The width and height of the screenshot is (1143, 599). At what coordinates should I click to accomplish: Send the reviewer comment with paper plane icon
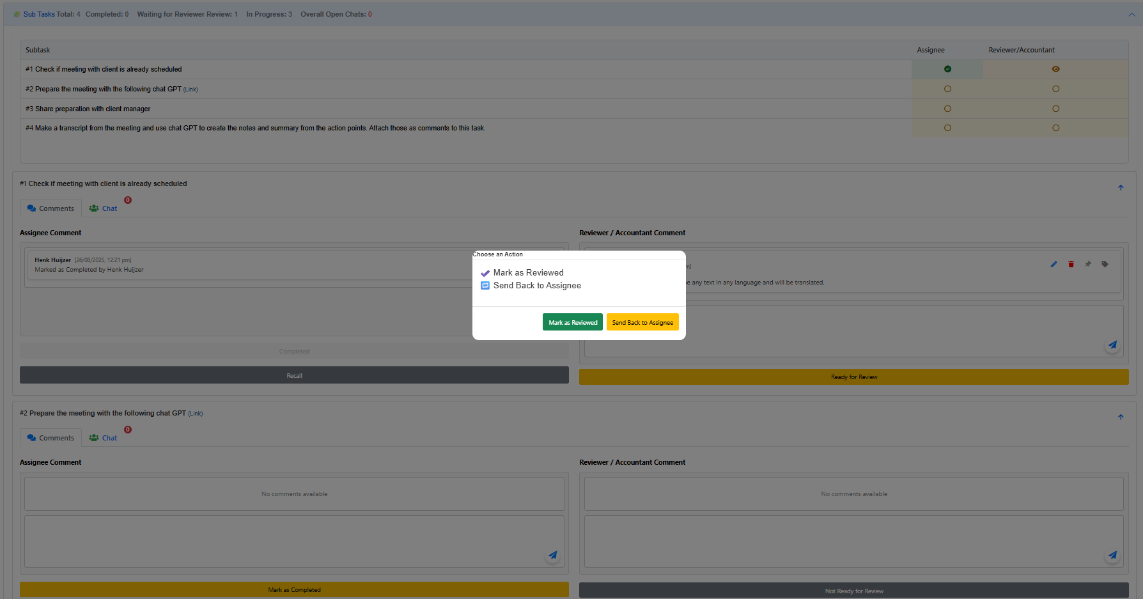coord(1112,345)
